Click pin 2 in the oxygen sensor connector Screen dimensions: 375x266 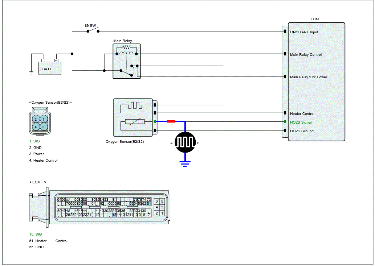pos(36,119)
